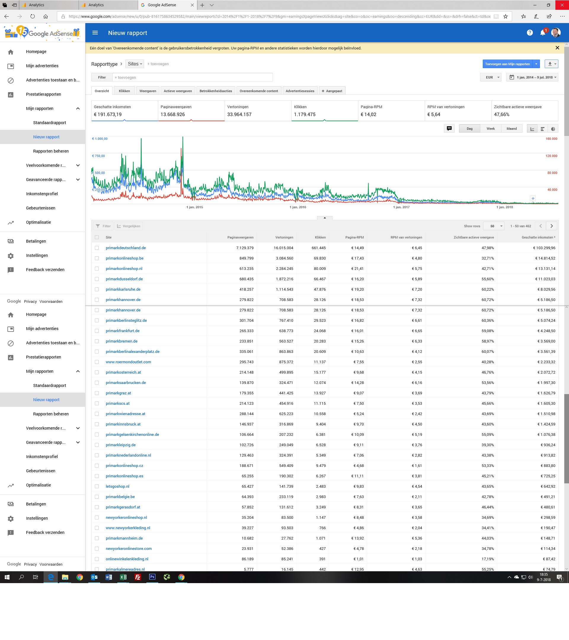Open the EUR currency dropdown
The height and width of the screenshot is (640, 569).
coord(491,77)
